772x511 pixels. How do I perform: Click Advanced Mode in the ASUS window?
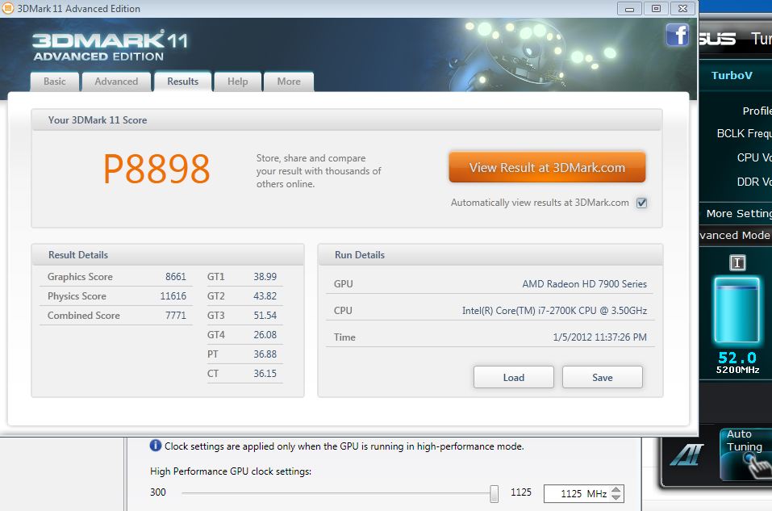735,235
